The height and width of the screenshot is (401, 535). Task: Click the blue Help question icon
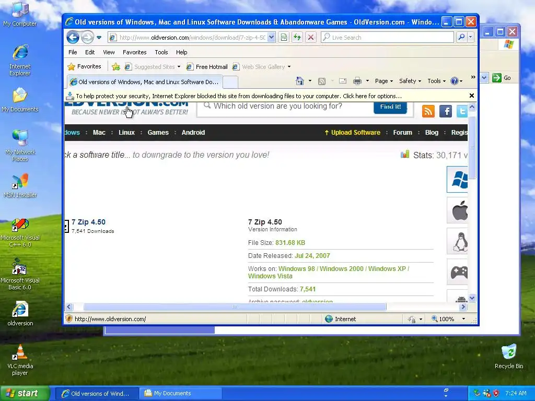coord(454,81)
